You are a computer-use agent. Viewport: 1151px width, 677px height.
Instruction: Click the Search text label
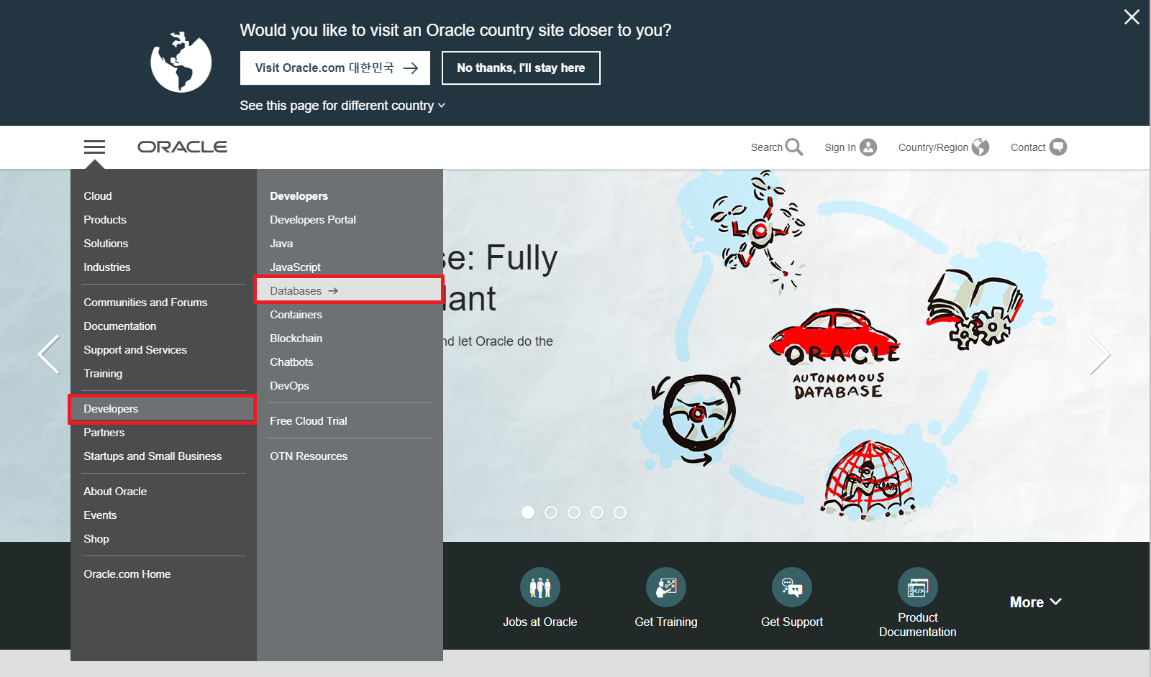click(x=767, y=147)
